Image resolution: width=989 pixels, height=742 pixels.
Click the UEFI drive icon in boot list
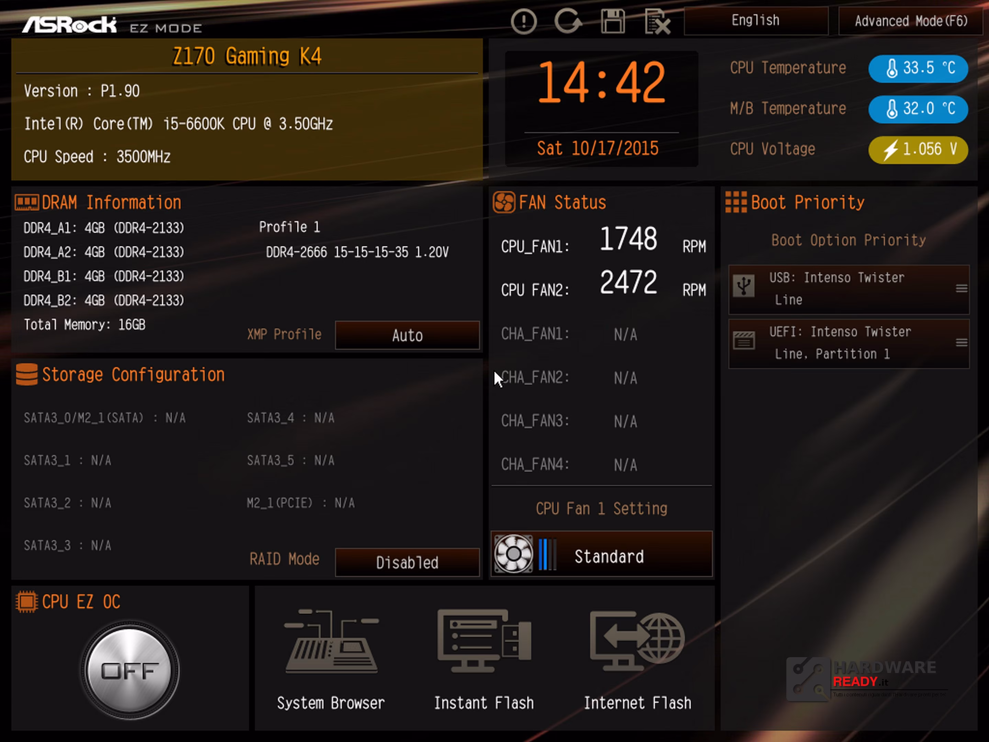(743, 341)
